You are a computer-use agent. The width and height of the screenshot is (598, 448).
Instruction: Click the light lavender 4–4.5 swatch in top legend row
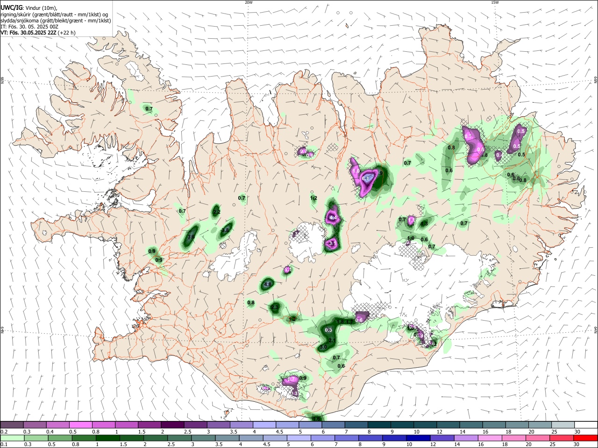tap(264, 425)
